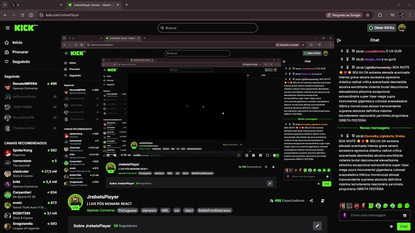Timeout LucasMoreto using the hourglass icon
Viewport: 415px width, 233px height.
pos(347,51)
